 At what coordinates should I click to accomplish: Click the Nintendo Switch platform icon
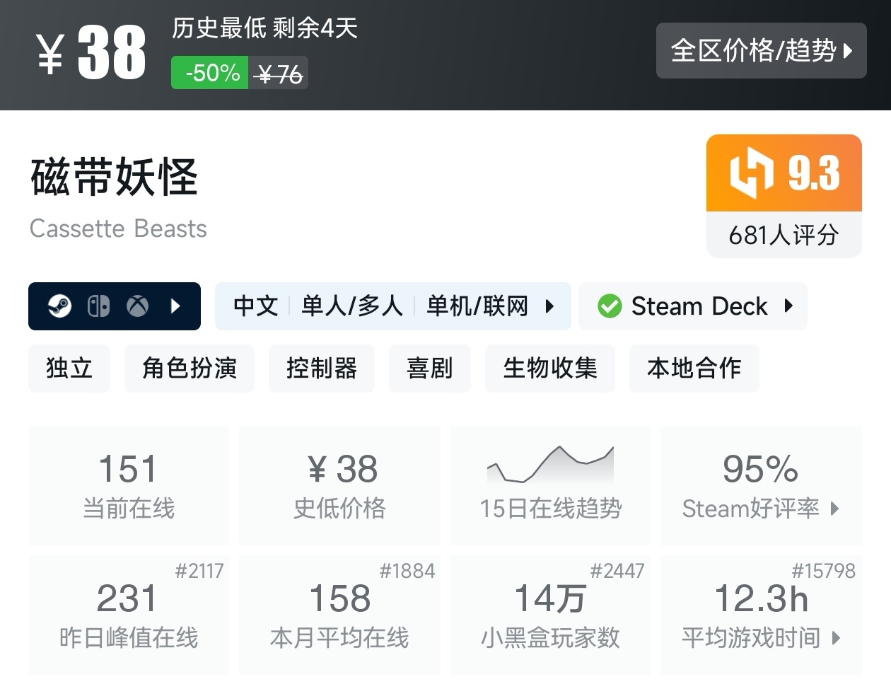[x=99, y=306]
